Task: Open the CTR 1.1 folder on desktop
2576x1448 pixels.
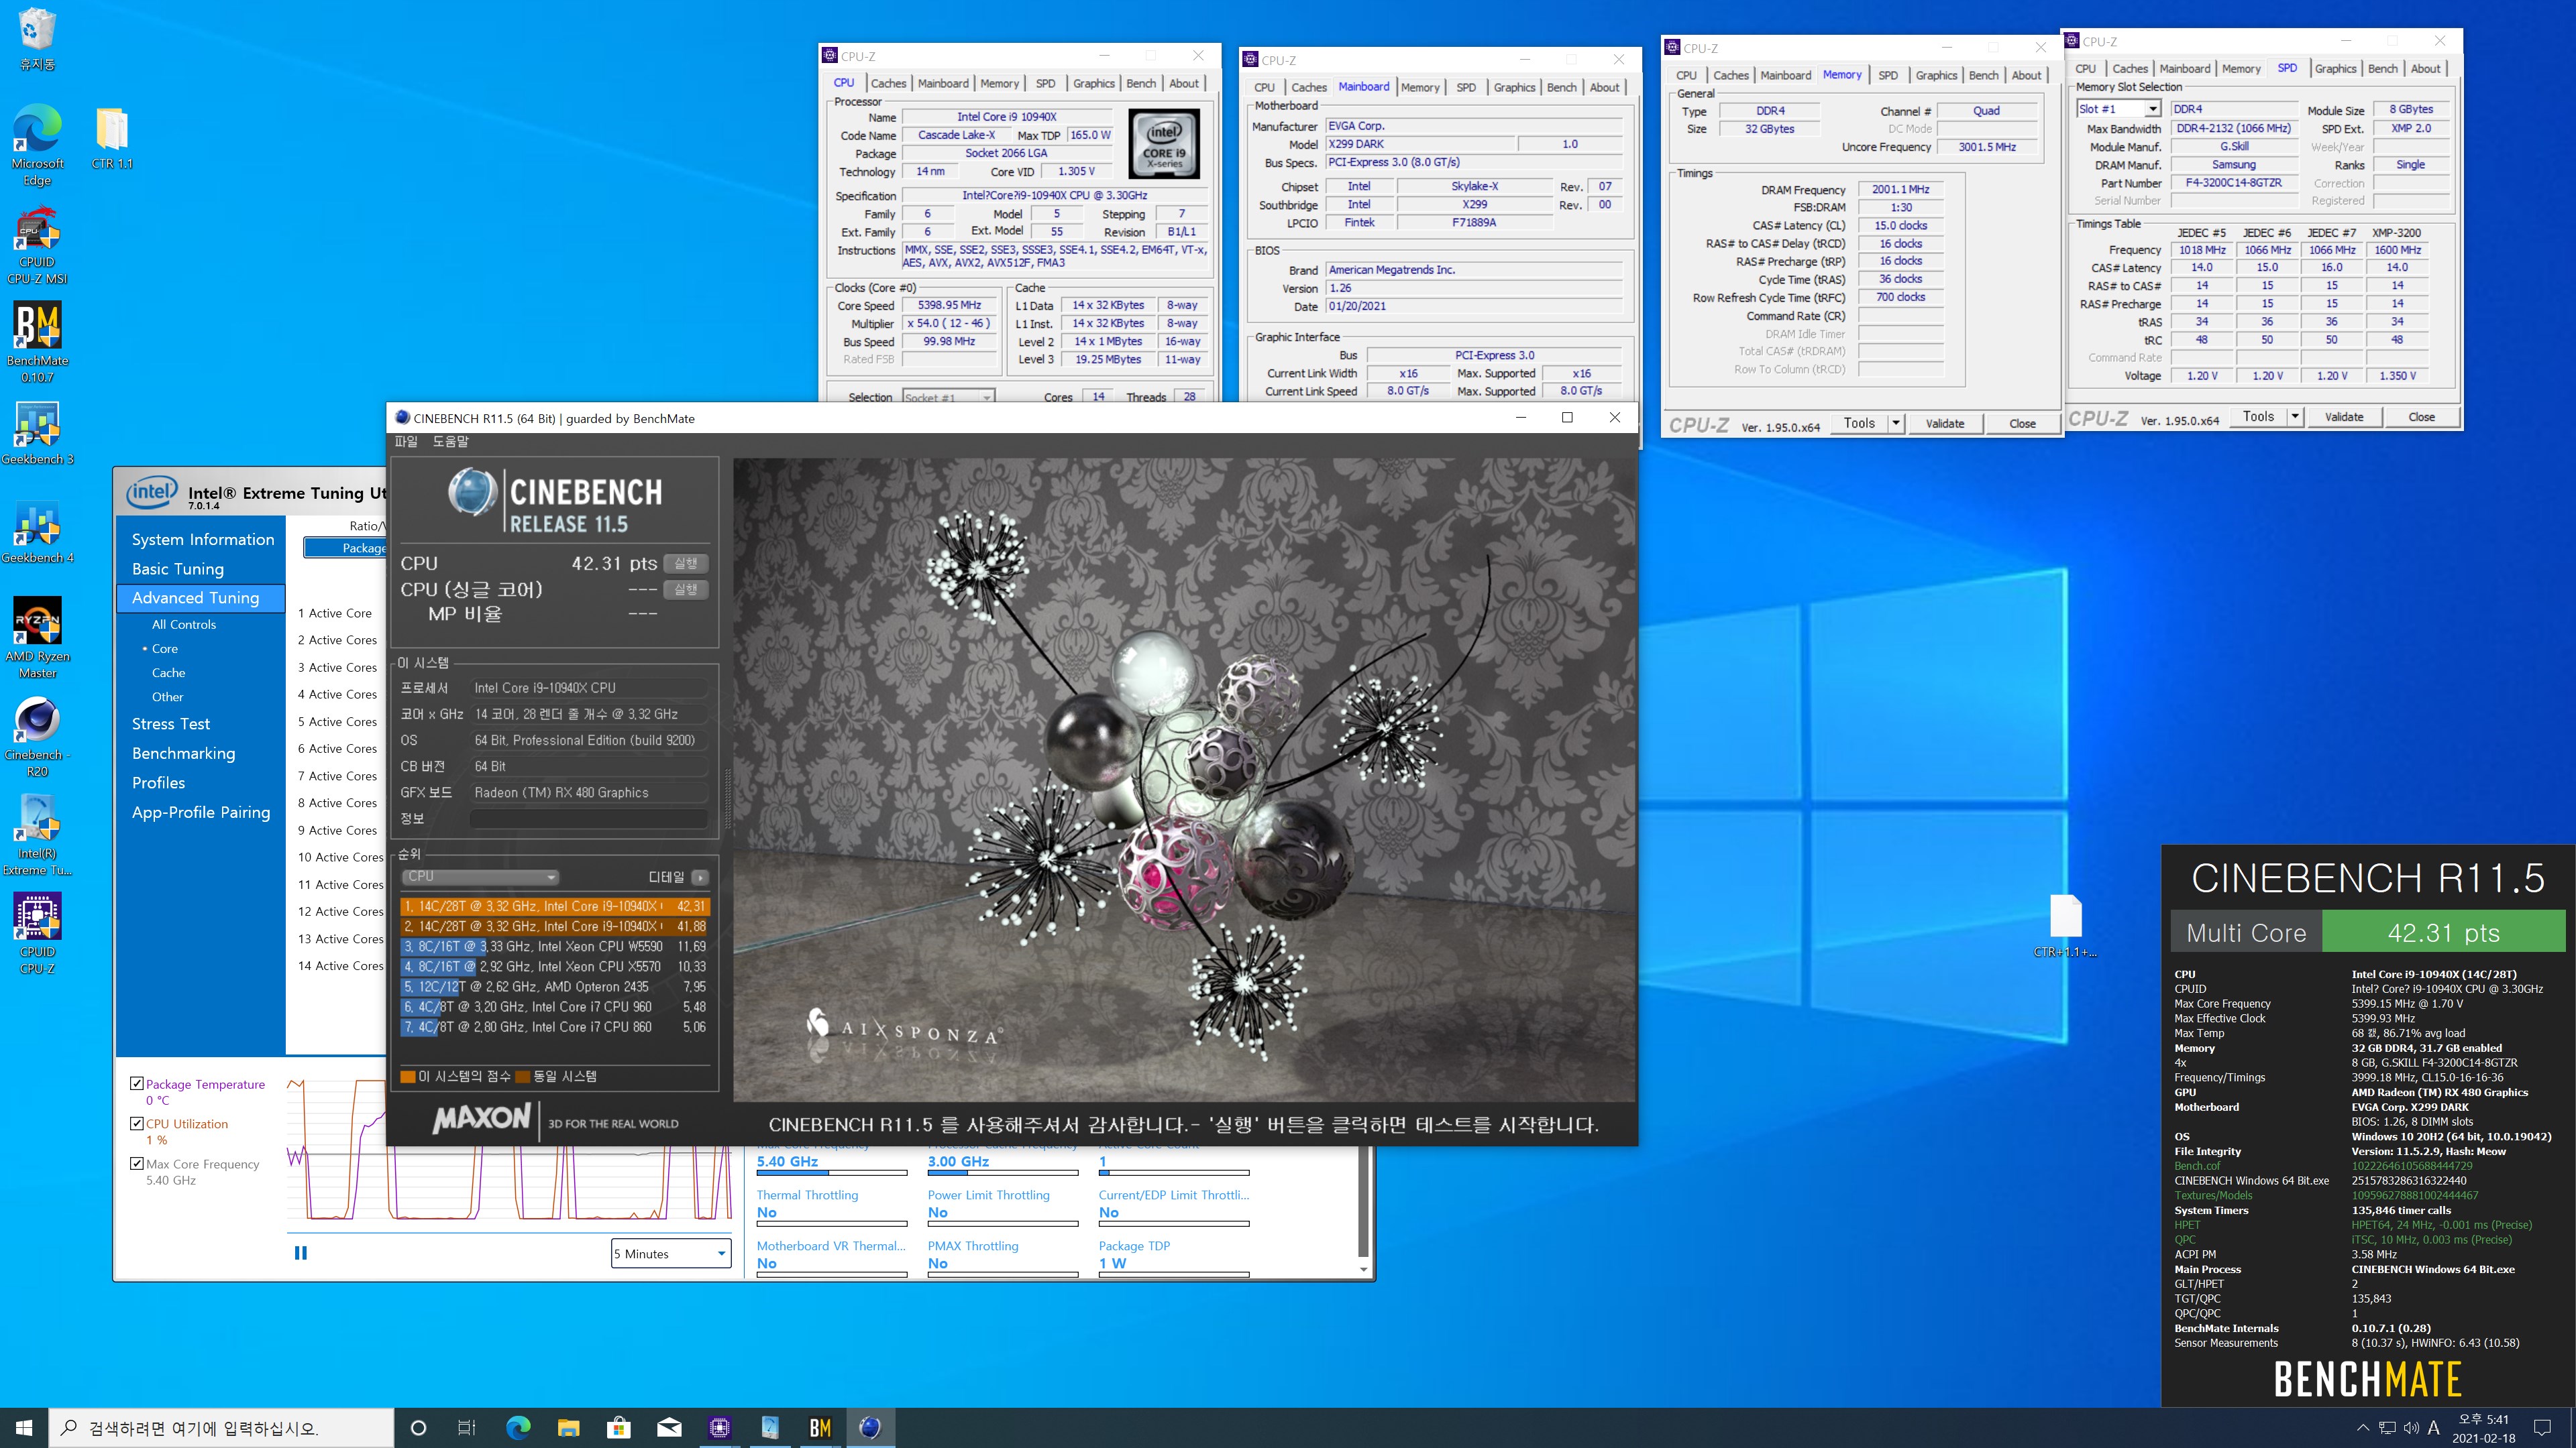Action: click(112, 138)
